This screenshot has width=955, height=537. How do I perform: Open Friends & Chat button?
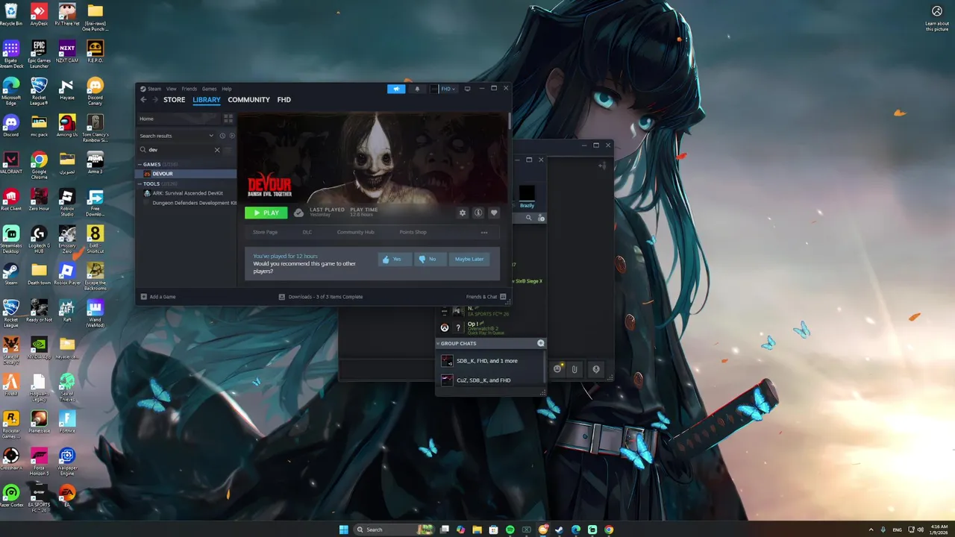tap(486, 297)
